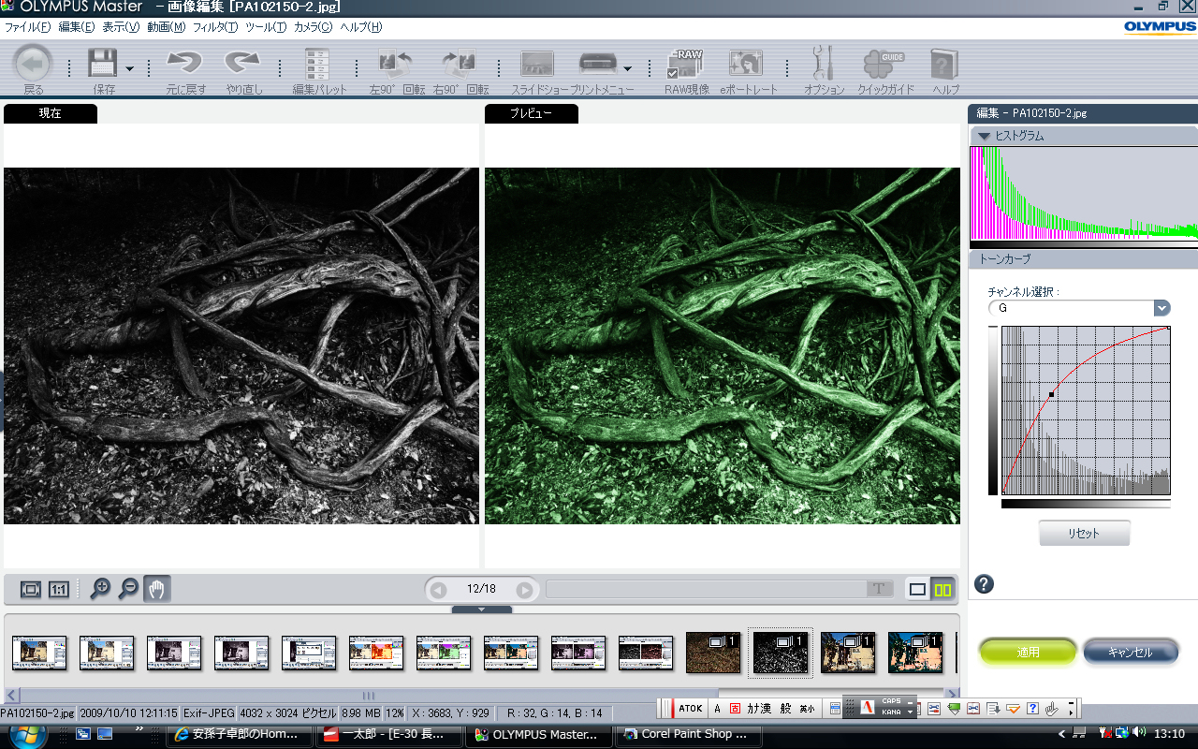
Task: Click the 4032 x 3024 ピクセル status text
Action: pyautogui.click(x=286, y=712)
